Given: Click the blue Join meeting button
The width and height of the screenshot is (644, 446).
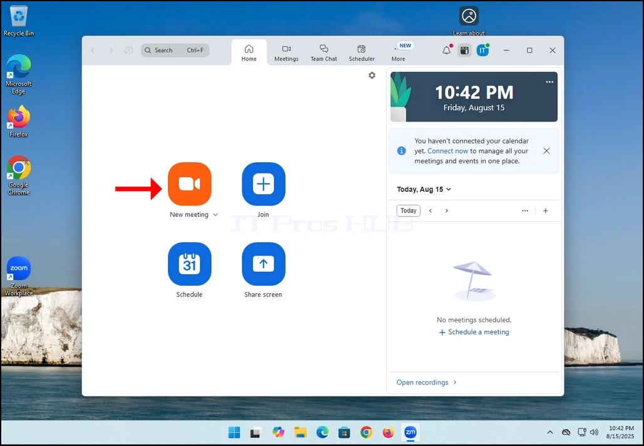Looking at the screenshot, I should [x=264, y=184].
